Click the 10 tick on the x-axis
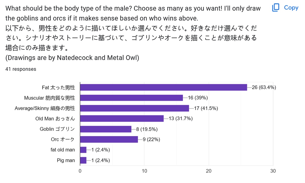Viewport: 305px width, 183px height. pos(144,171)
